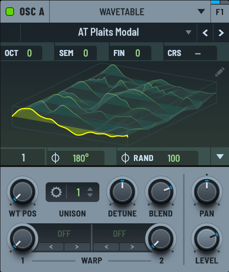Open the WAVETABLE oscillator type dropdown
The width and height of the screenshot is (229, 272).
point(130,12)
